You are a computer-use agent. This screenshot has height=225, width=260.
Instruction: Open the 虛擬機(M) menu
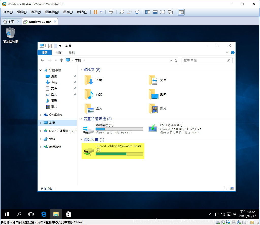point(52,12)
